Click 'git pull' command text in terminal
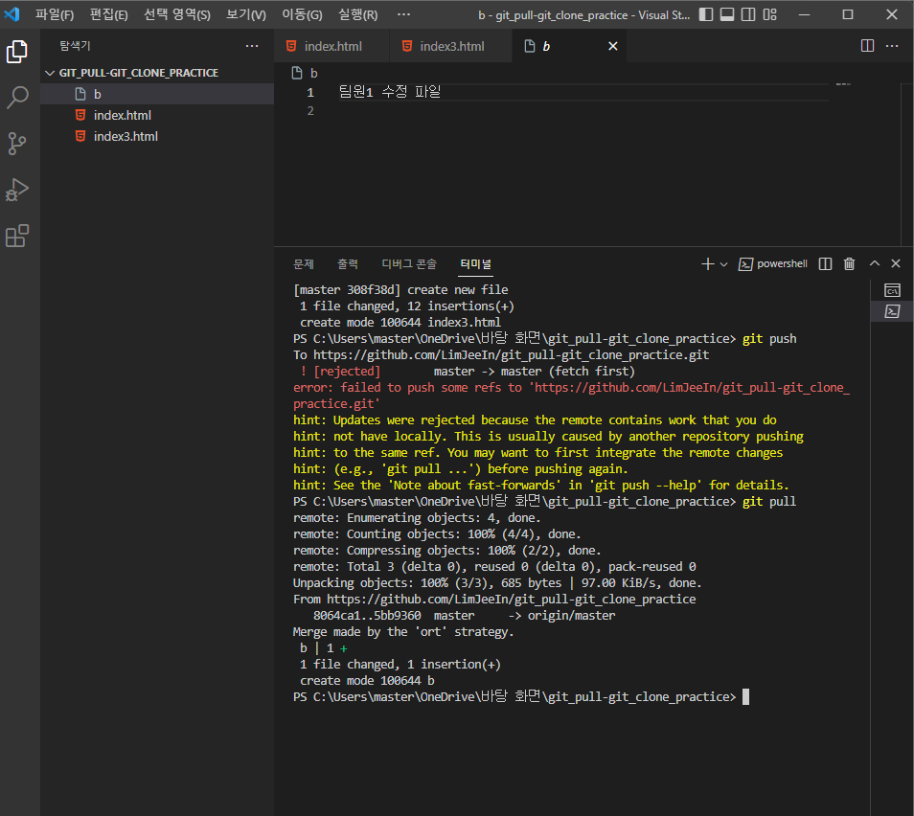914x816 pixels. tap(769, 501)
